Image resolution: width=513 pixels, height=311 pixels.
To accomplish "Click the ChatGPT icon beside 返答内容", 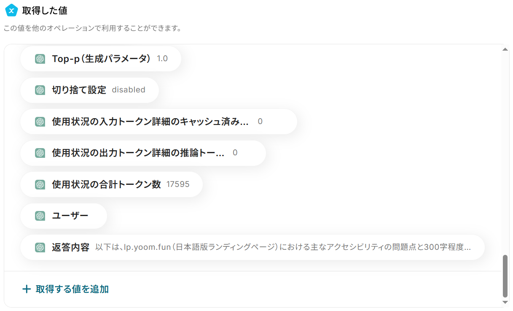I will click(40, 247).
